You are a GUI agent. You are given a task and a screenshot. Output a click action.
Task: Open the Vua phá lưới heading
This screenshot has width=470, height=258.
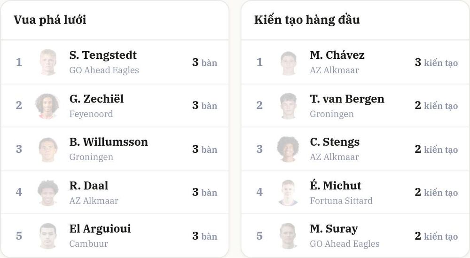pos(50,20)
